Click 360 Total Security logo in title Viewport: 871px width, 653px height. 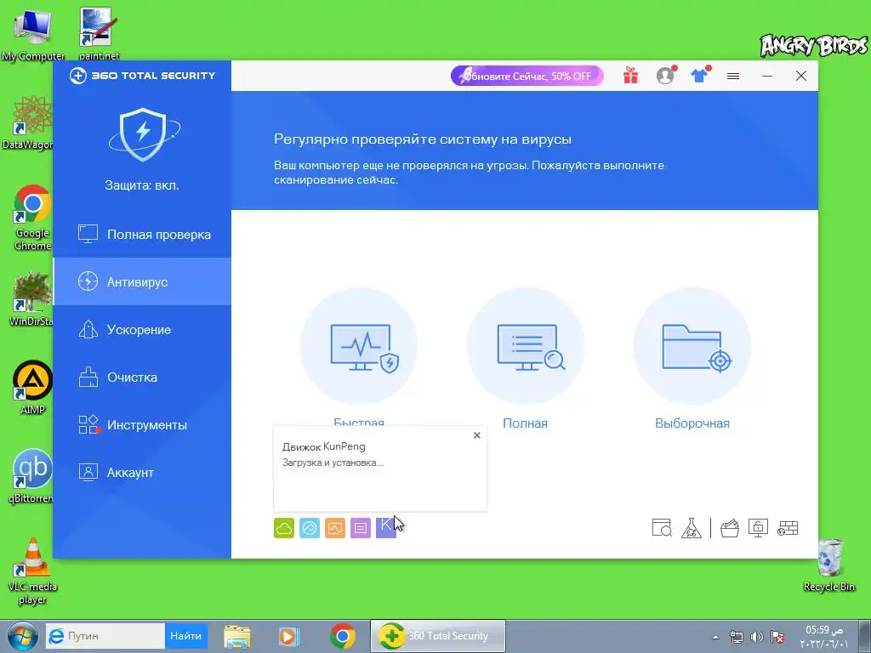click(x=142, y=76)
